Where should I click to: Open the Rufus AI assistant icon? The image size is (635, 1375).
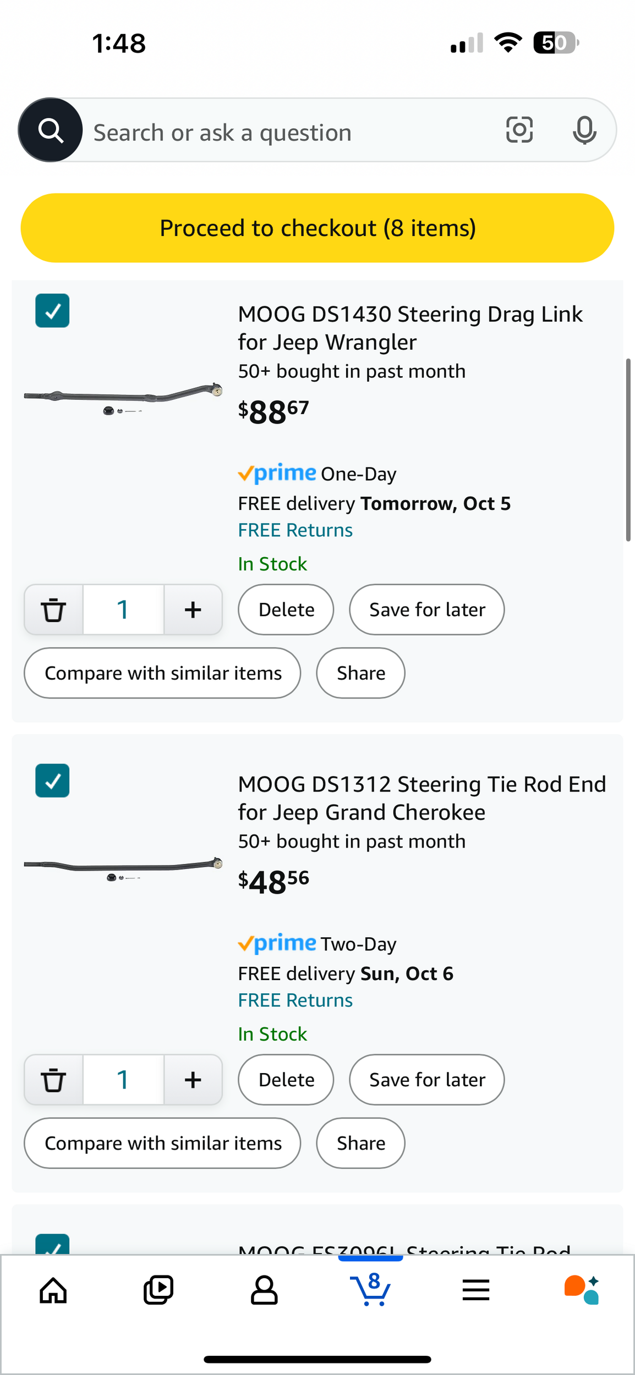pos(582,1290)
